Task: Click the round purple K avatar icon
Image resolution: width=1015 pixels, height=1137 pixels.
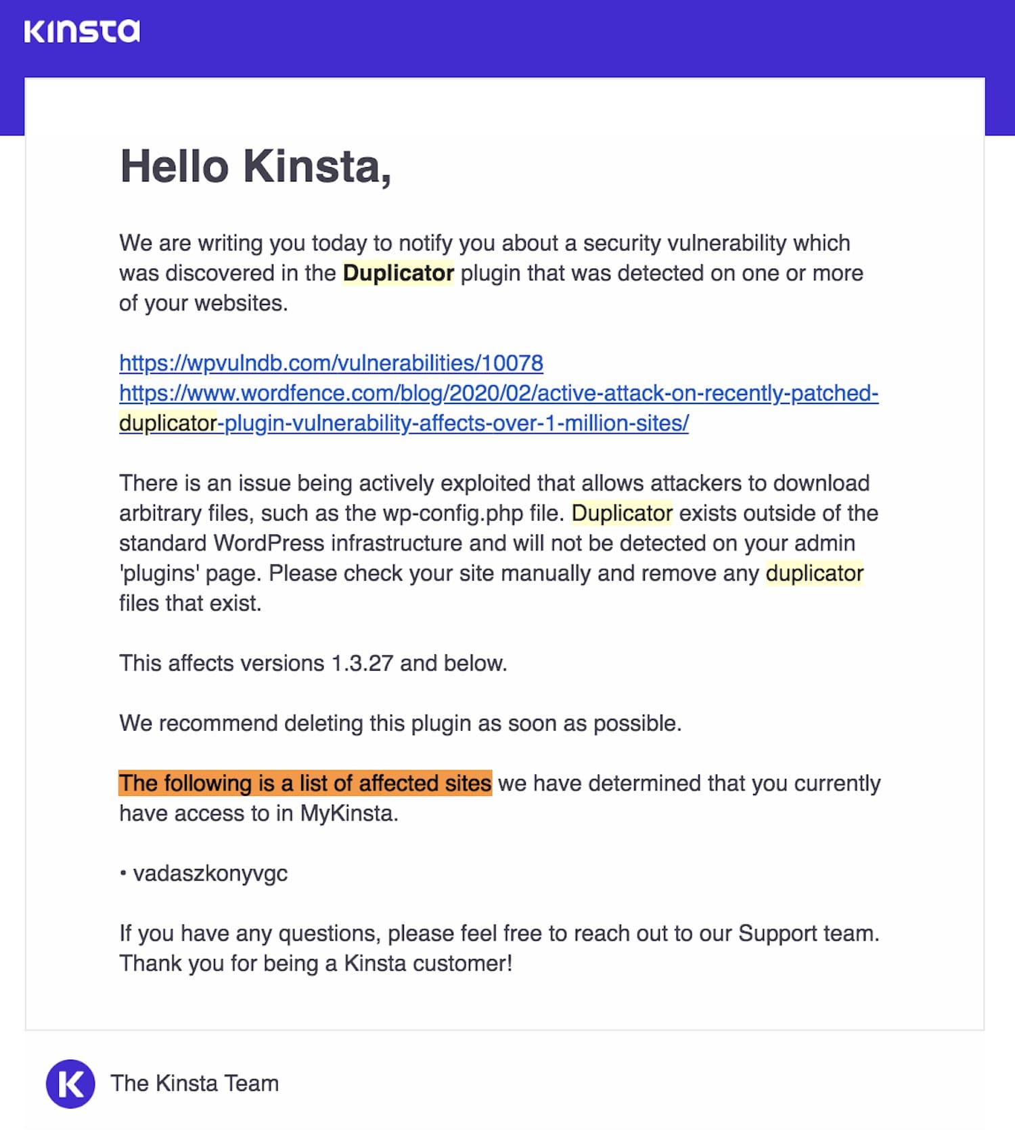Action: 70,1084
